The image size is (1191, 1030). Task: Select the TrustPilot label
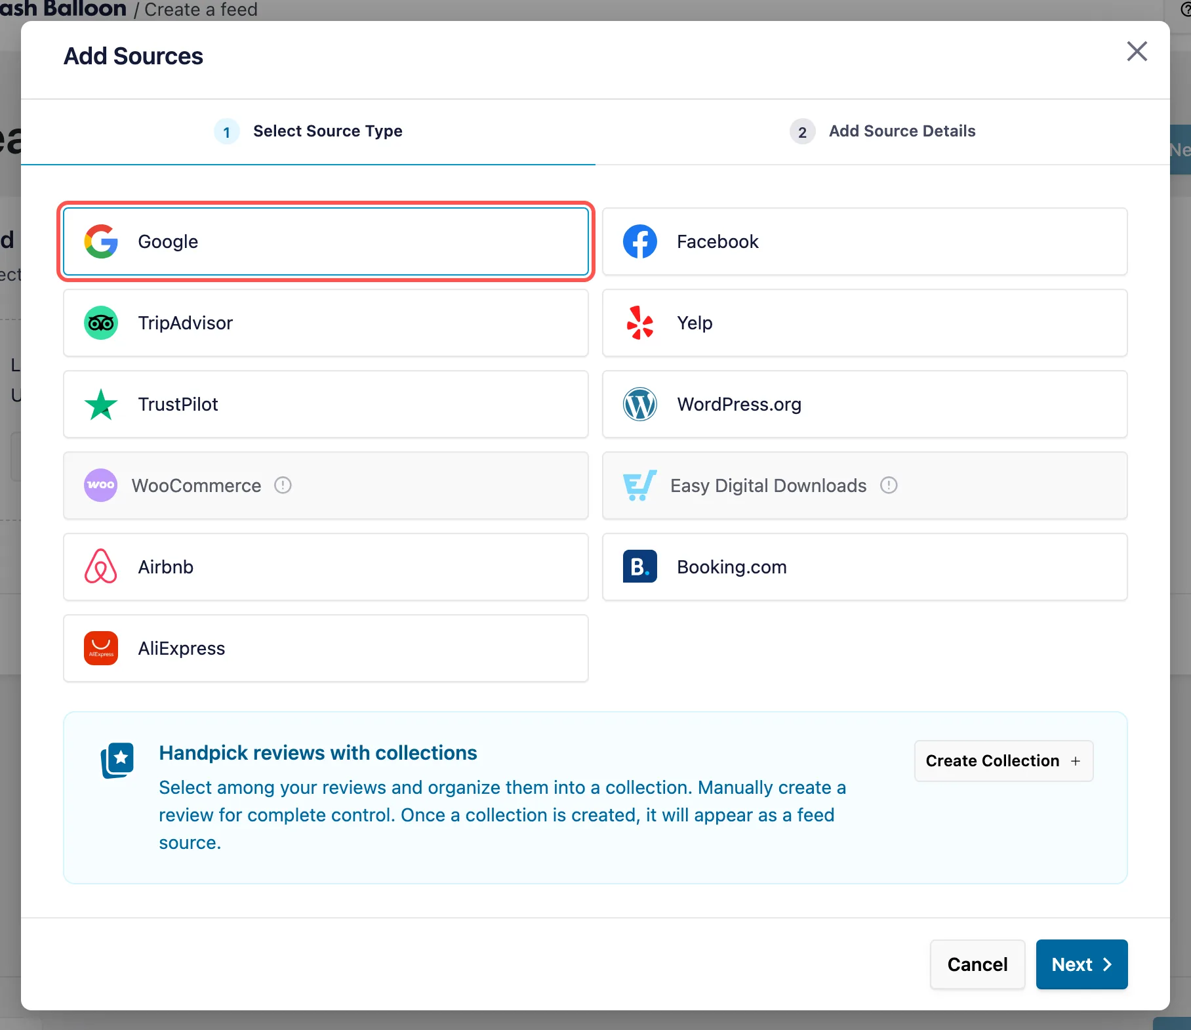178,404
